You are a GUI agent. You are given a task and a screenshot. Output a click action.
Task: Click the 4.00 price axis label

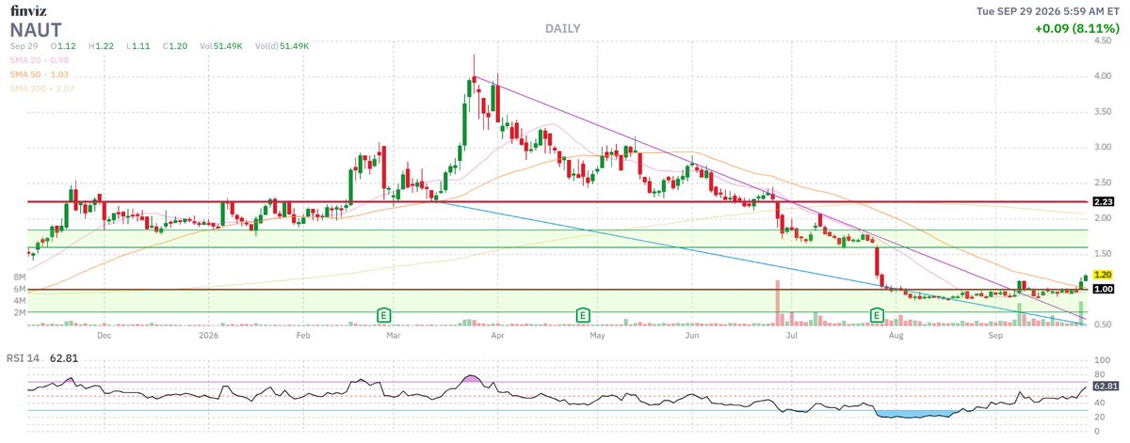pos(1103,76)
